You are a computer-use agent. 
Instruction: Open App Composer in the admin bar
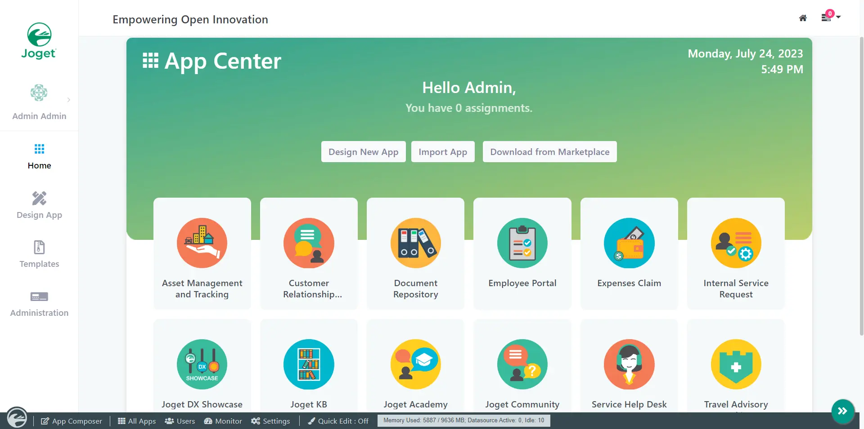pyautogui.click(x=72, y=421)
